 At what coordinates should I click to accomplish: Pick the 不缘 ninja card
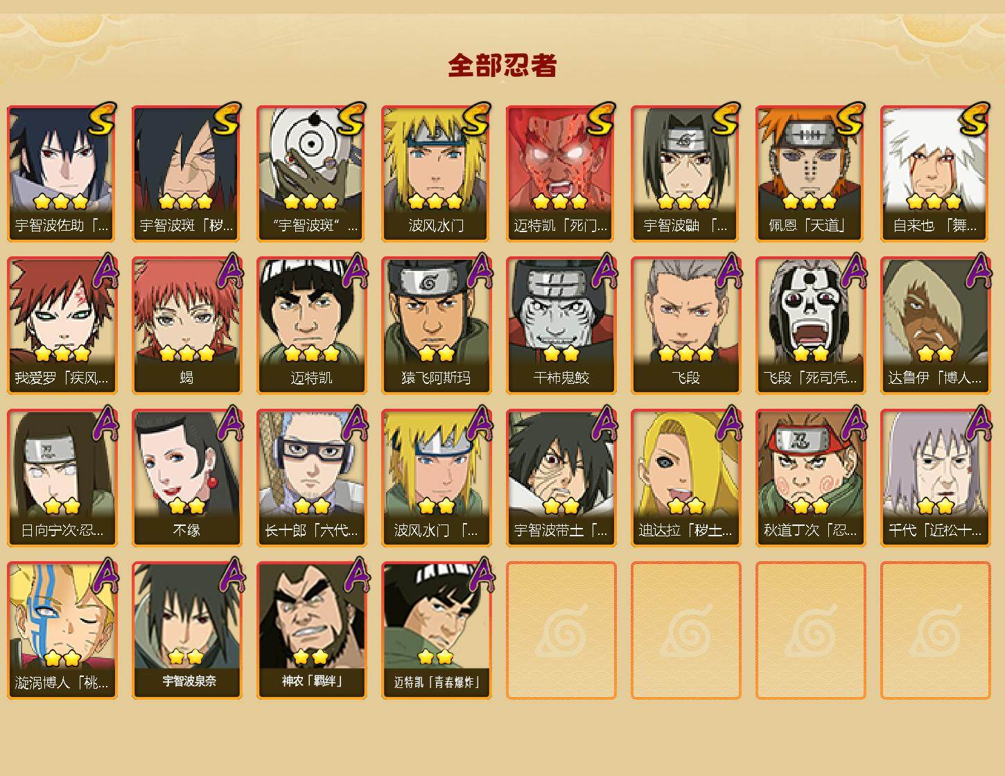coord(186,478)
